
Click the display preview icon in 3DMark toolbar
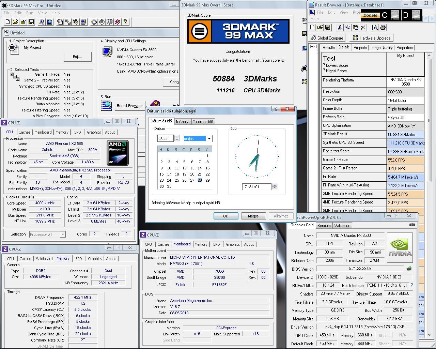point(49,22)
